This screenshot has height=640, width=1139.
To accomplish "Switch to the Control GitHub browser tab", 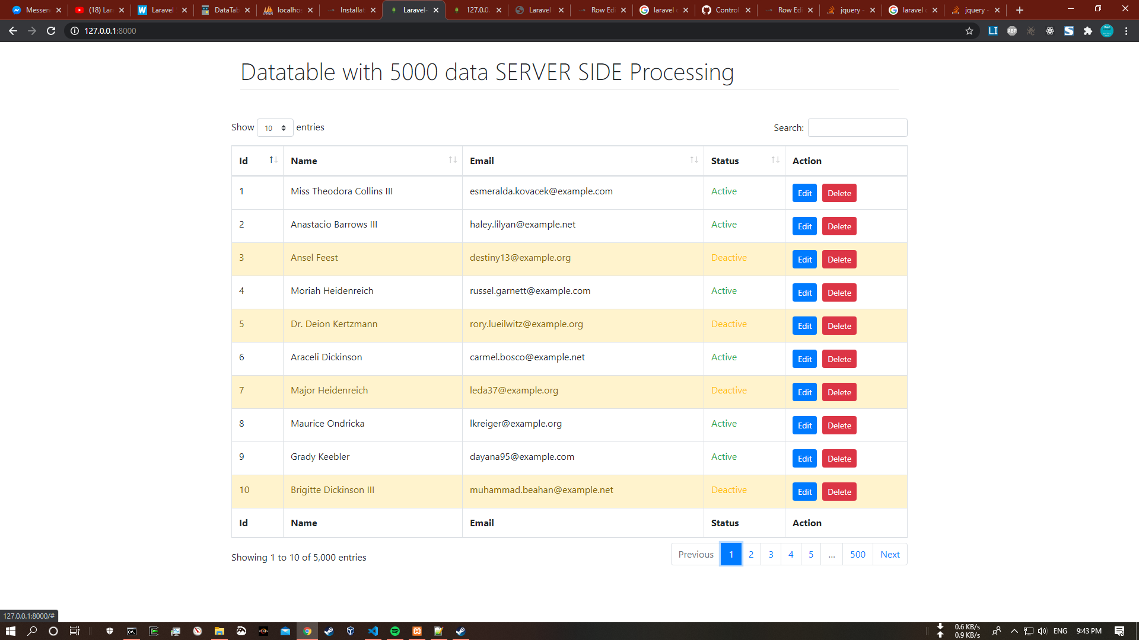I will coord(726,10).
